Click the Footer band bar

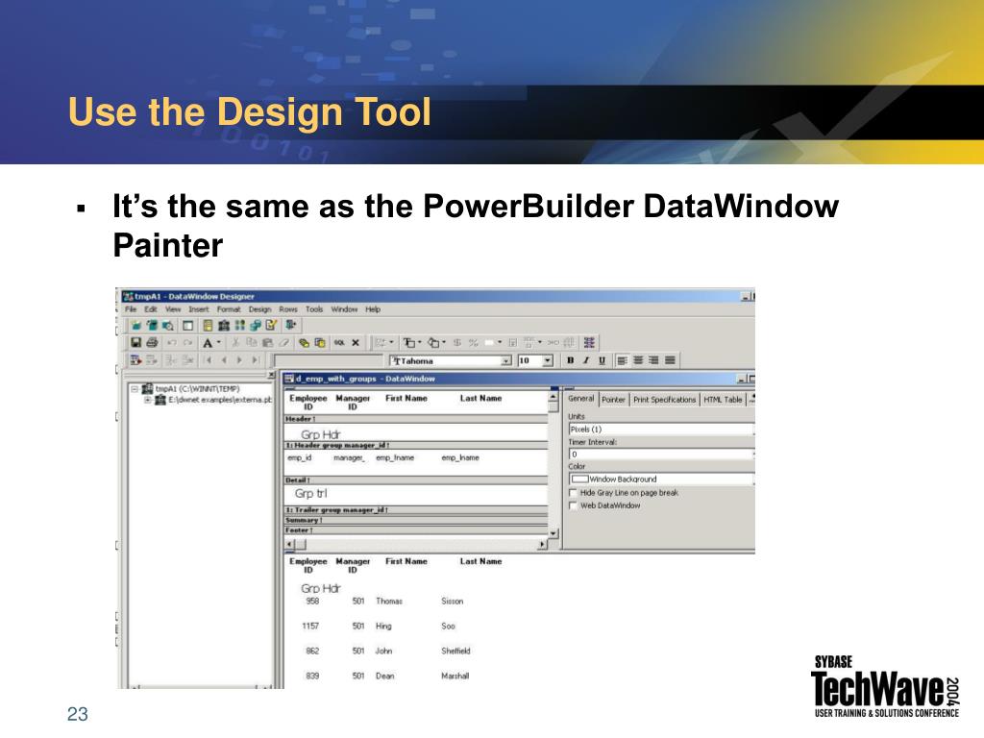[x=416, y=530]
